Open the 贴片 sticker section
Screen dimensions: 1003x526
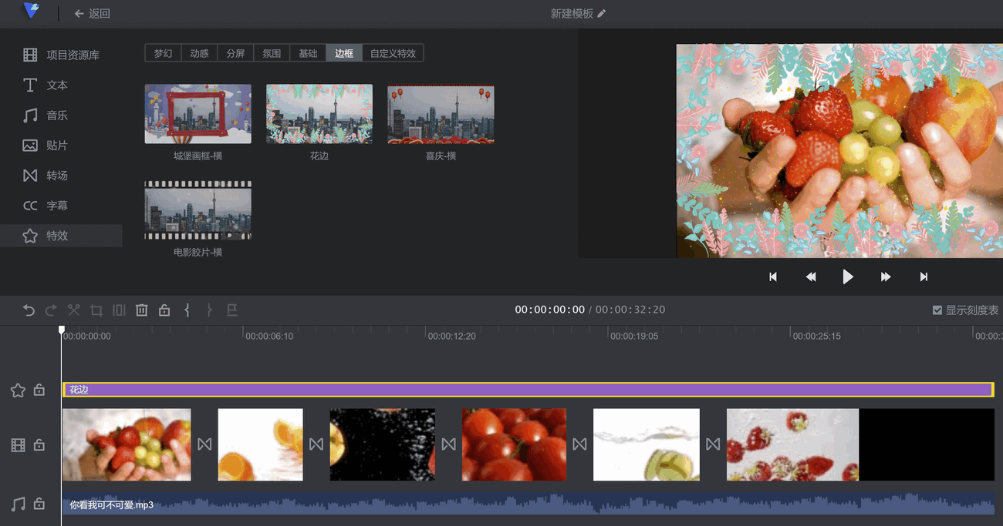[x=46, y=146]
